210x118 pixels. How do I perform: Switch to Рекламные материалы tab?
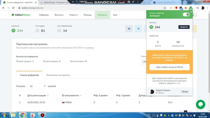58,75
